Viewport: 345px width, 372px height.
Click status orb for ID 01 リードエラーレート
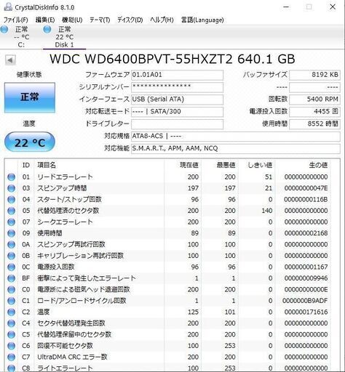[11, 177]
